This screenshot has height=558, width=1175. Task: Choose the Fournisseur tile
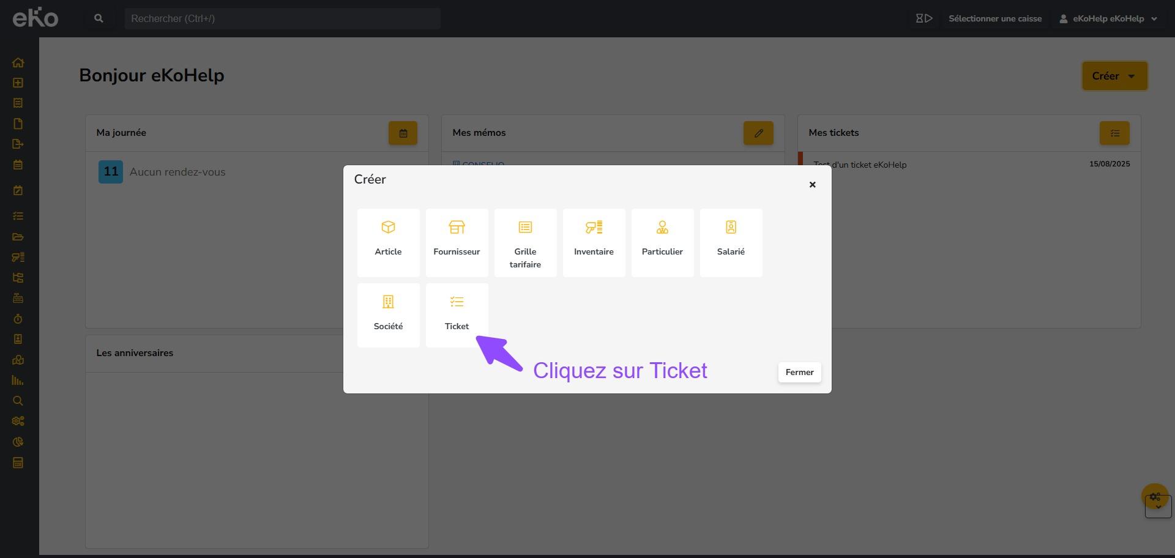[x=457, y=242]
